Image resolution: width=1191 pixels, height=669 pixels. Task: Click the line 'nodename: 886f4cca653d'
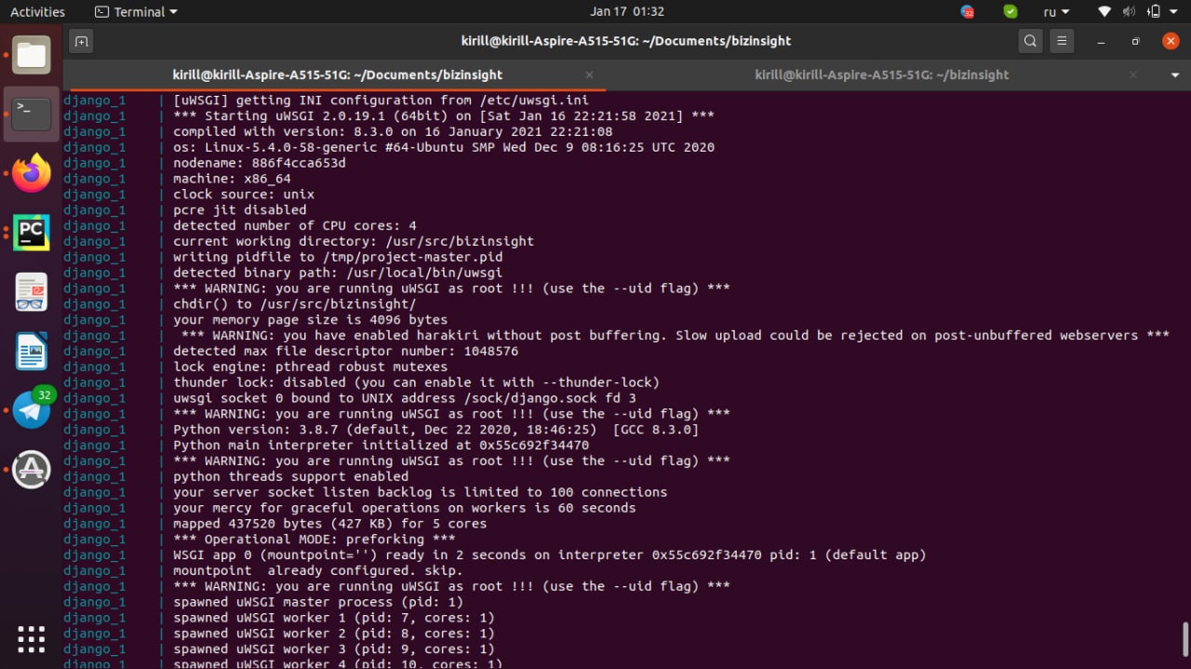click(x=260, y=163)
